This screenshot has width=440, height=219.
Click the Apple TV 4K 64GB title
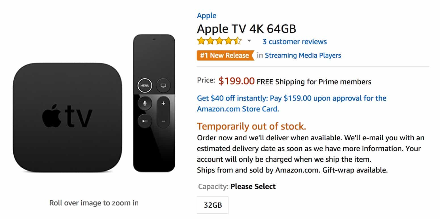tap(246, 29)
